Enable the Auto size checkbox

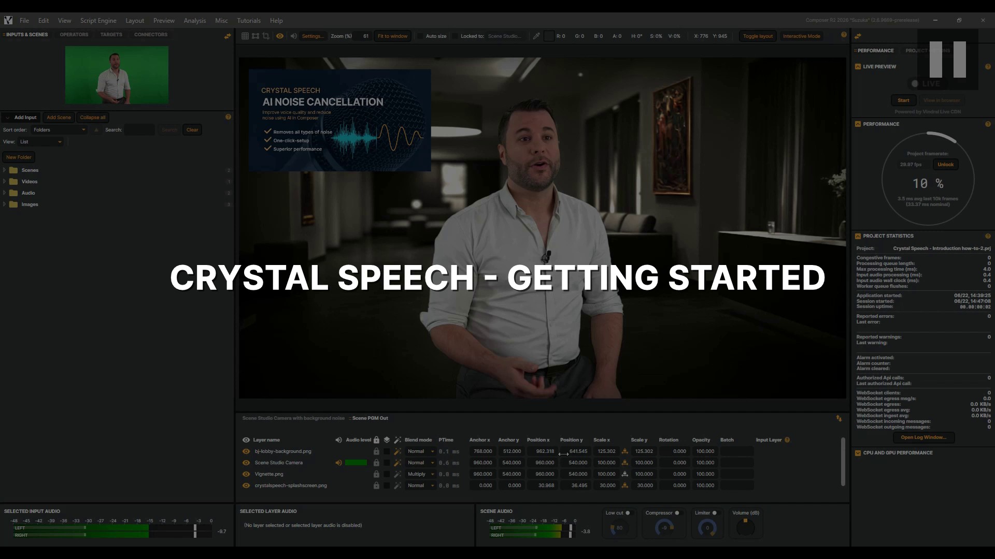point(420,36)
